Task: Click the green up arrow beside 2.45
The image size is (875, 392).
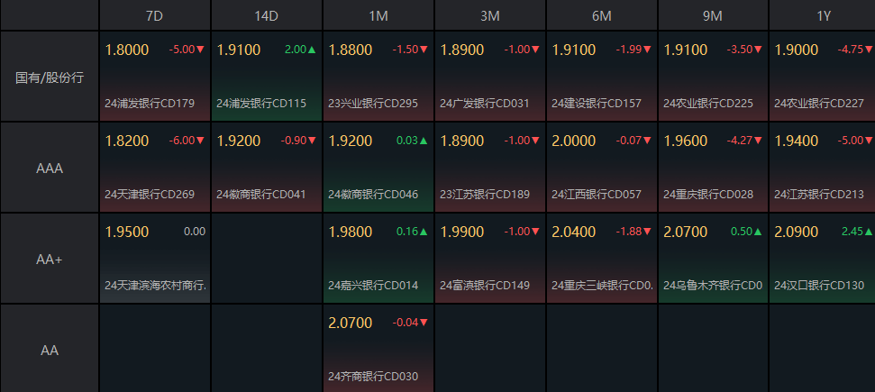Action: tap(870, 232)
